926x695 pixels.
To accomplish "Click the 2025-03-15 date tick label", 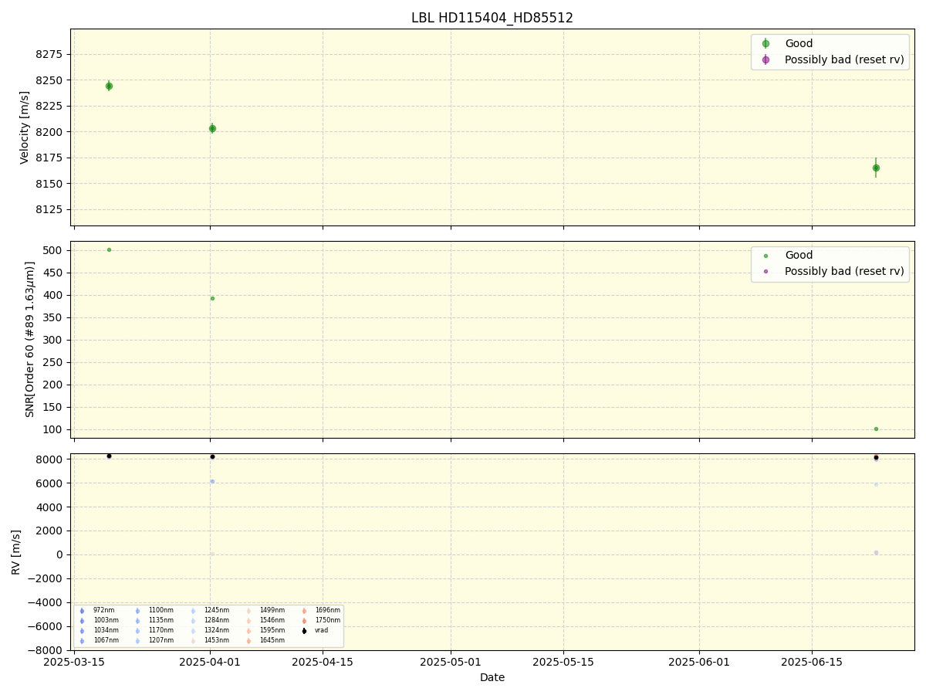I will 73,662.
